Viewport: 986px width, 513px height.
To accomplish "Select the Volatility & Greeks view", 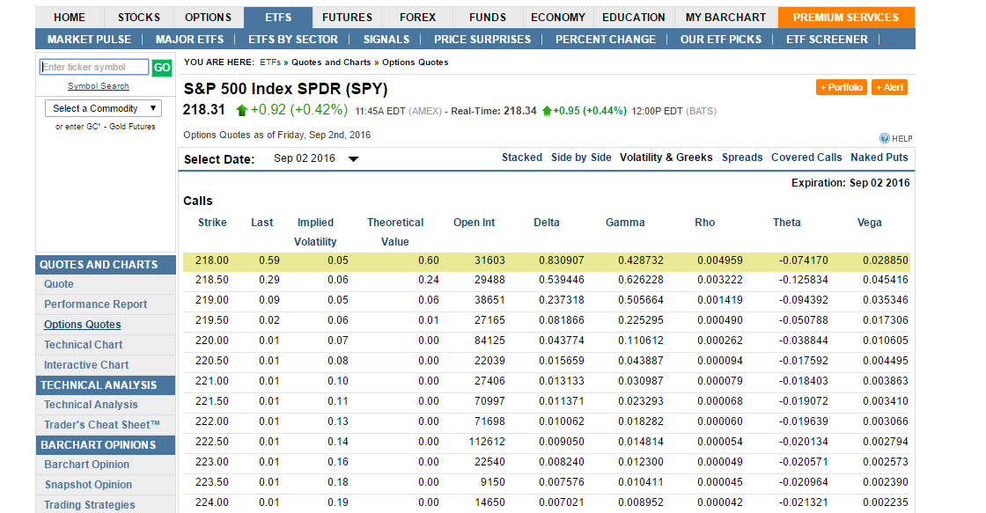I will pyautogui.click(x=666, y=158).
